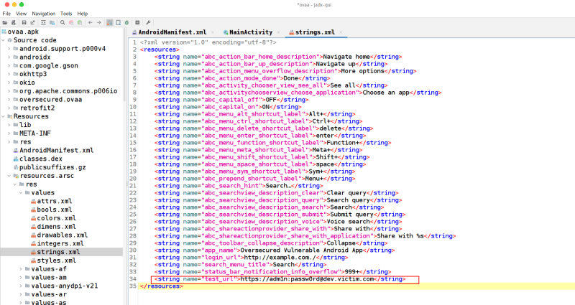575x305 pixels.
Task: Click line number 21 in the gutter
Action: point(133,186)
